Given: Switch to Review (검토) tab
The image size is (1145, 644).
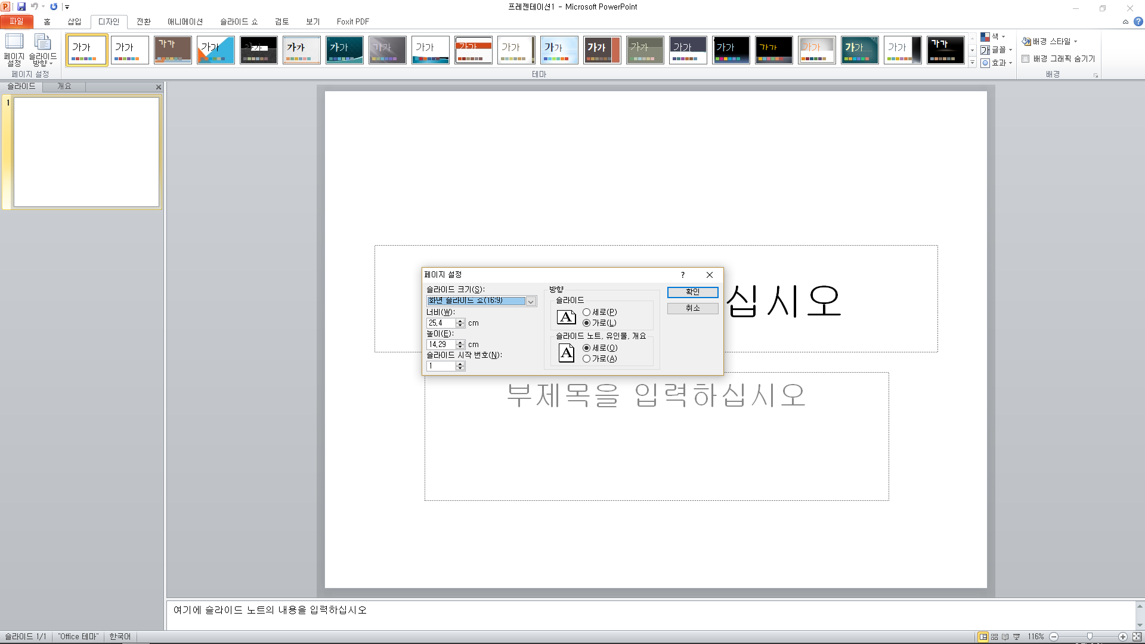Looking at the screenshot, I should pos(281,21).
